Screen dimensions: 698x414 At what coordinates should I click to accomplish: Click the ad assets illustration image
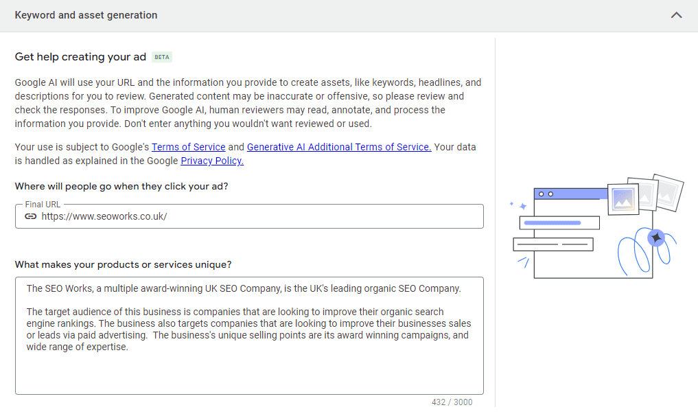point(596,227)
